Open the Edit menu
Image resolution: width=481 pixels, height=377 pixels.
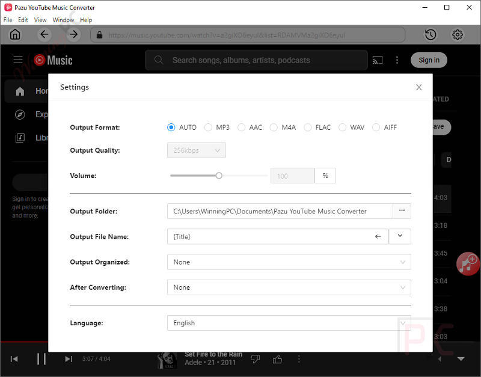pyautogui.click(x=23, y=20)
